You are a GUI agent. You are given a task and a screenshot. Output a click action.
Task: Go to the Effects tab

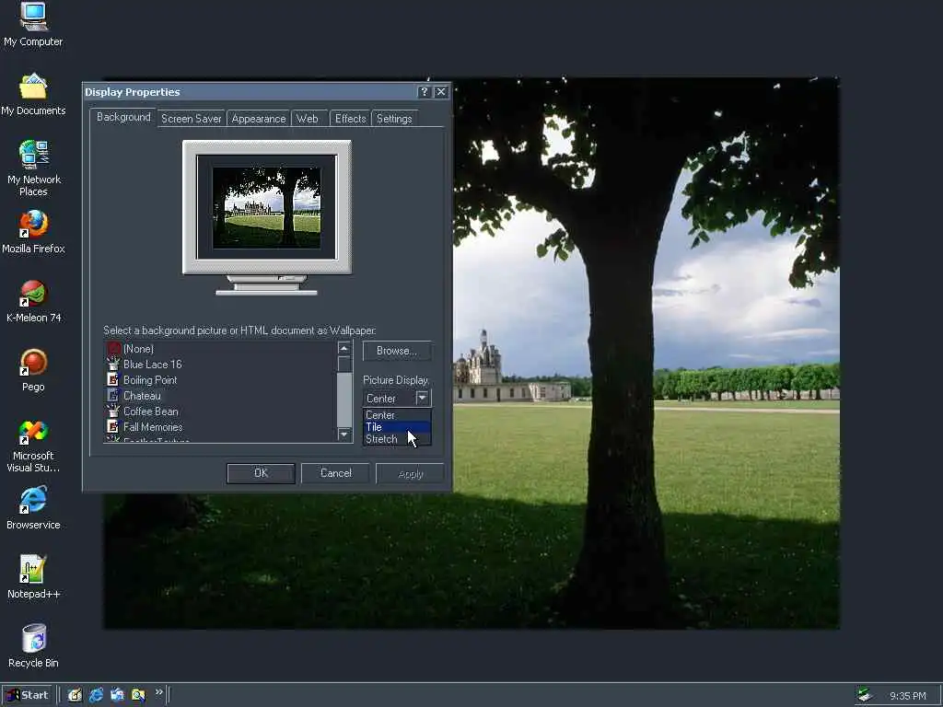(351, 119)
